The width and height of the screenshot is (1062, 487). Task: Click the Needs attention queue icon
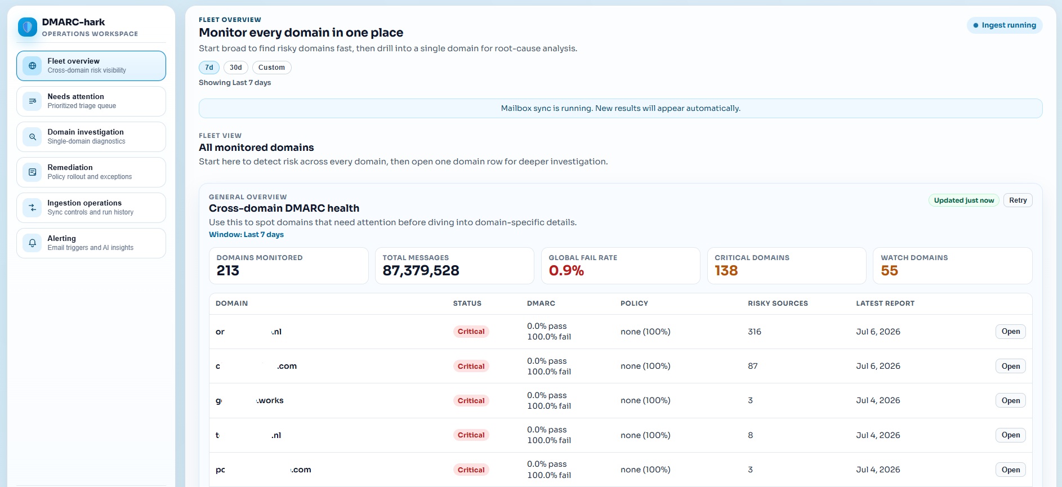33,101
